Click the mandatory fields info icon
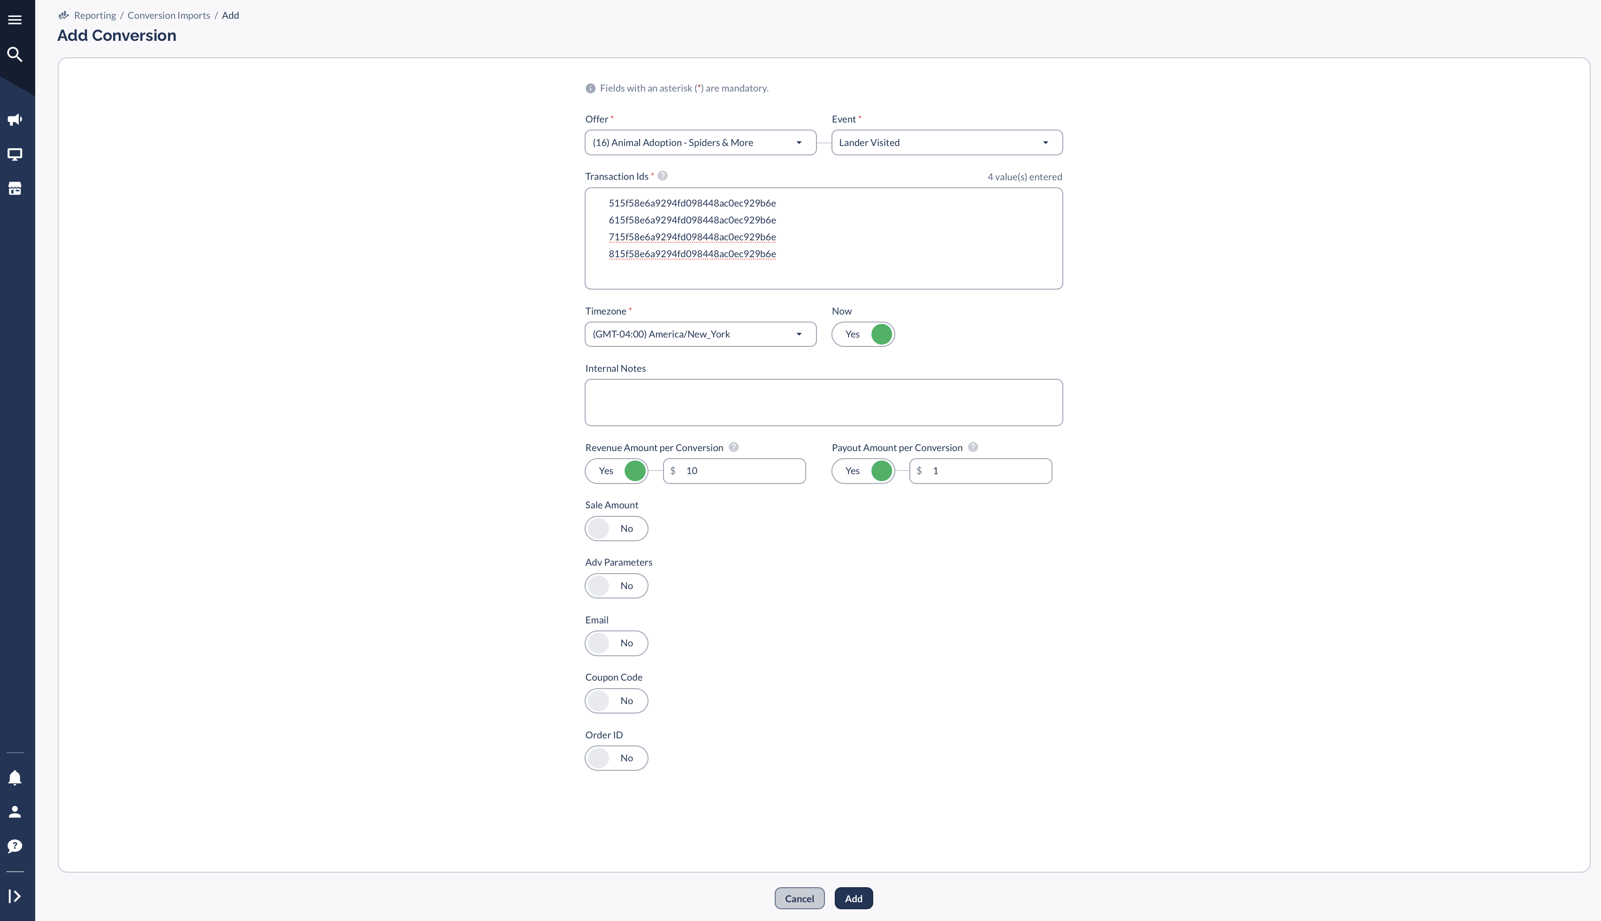This screenshot has width=1601, height=921. click(591, 89)
